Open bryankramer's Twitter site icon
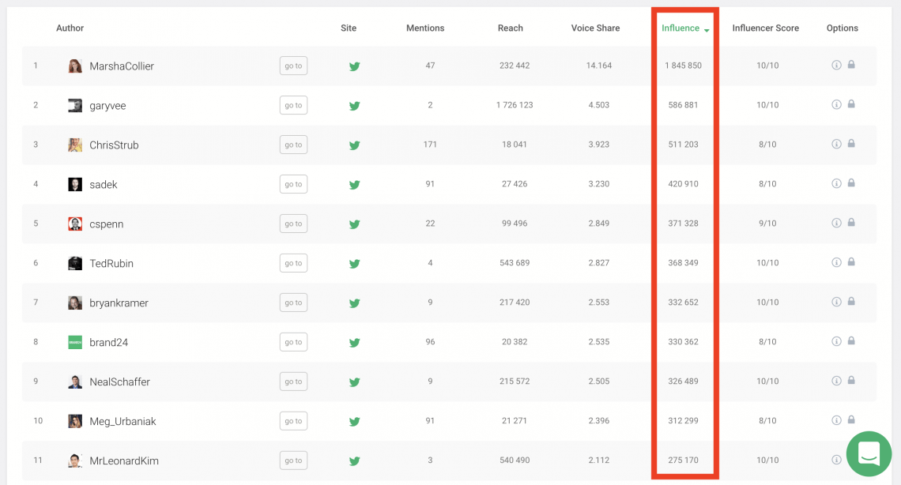 click(x=355, y=303)
